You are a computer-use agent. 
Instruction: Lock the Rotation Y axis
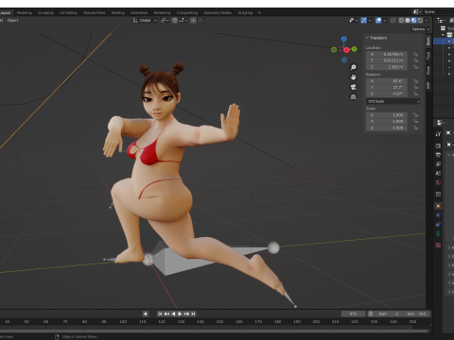click(415, 88)
